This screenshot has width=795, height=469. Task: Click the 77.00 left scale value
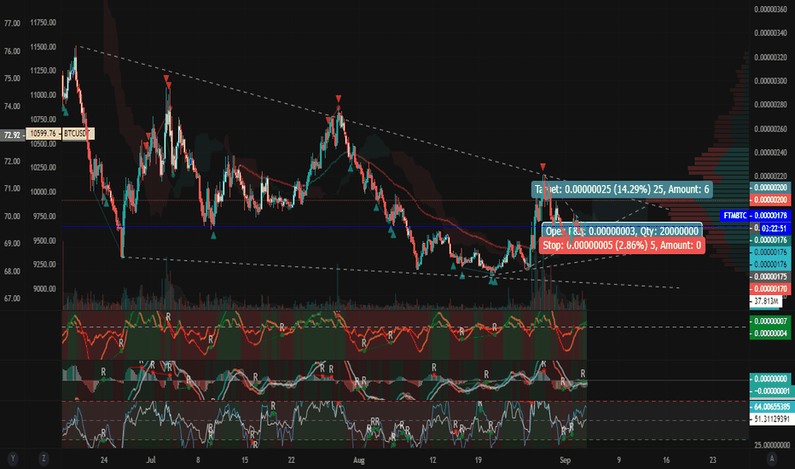[12, 23]
